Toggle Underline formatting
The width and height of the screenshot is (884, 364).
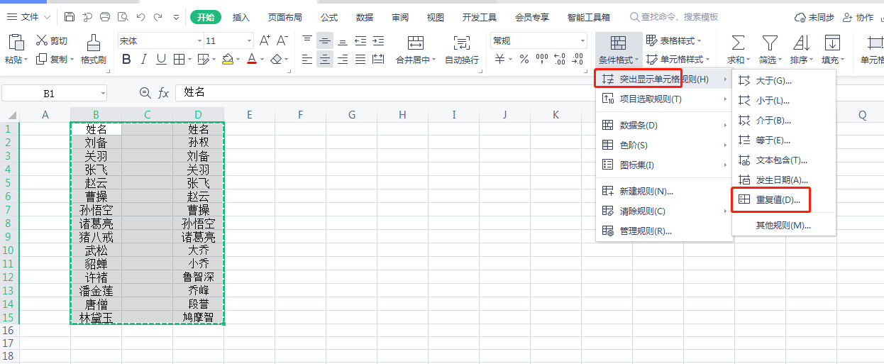[161, 60]
